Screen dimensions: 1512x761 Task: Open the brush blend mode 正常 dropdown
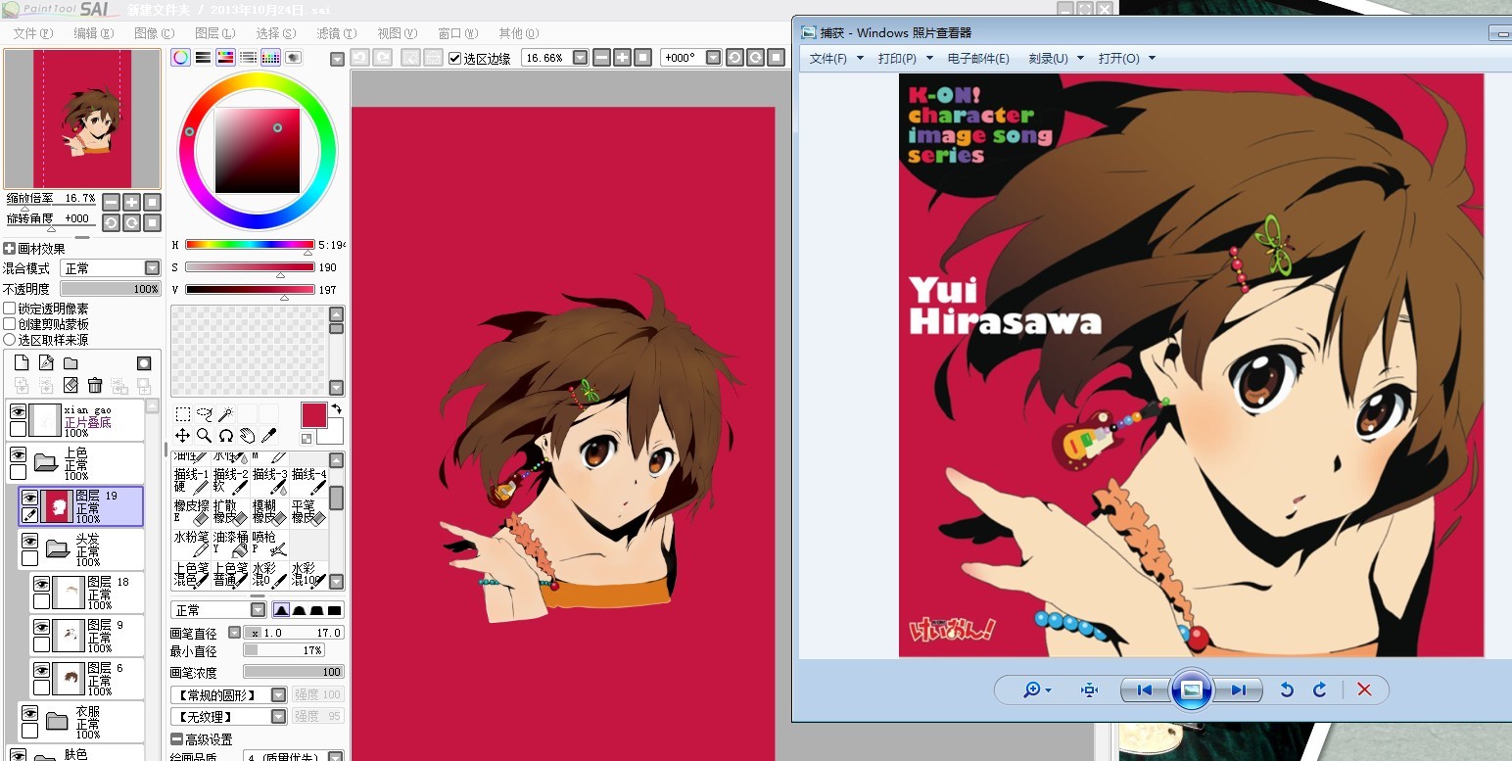point(258,610)
